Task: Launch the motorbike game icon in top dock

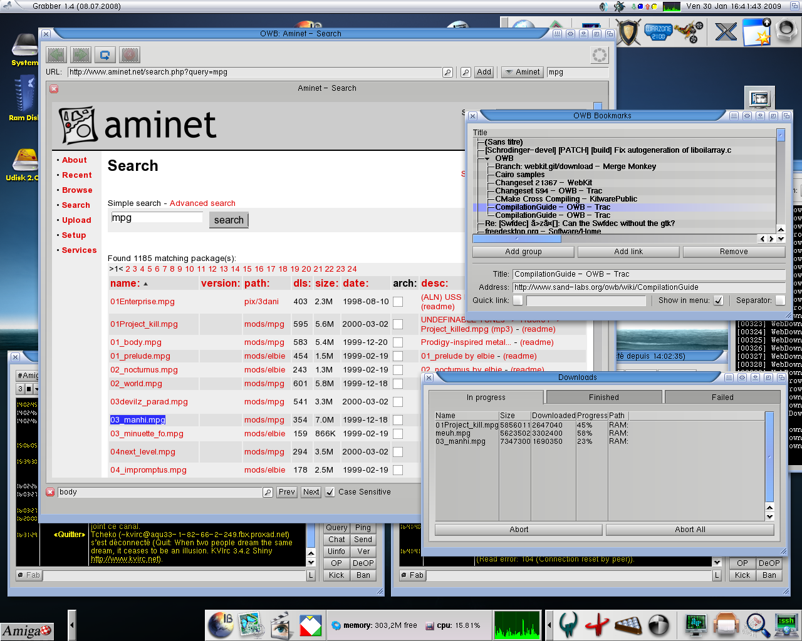Action: click(689, 31)
